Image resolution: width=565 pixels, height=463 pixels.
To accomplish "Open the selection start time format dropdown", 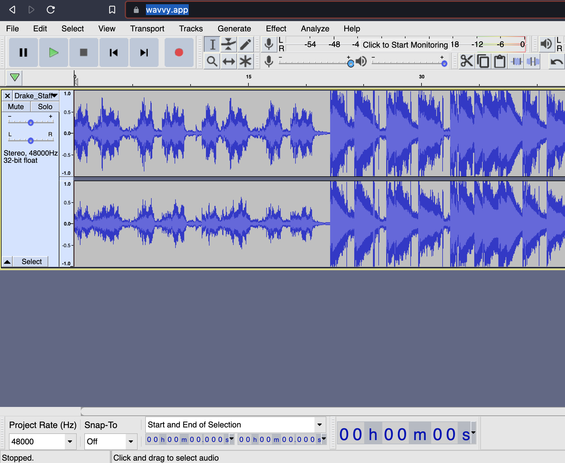I will pos(232,439).
